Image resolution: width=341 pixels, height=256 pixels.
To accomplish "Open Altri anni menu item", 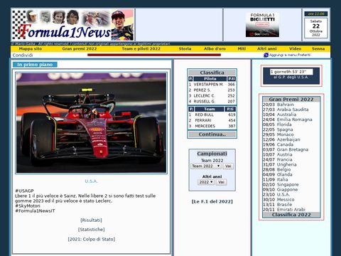I will point(267,48).
